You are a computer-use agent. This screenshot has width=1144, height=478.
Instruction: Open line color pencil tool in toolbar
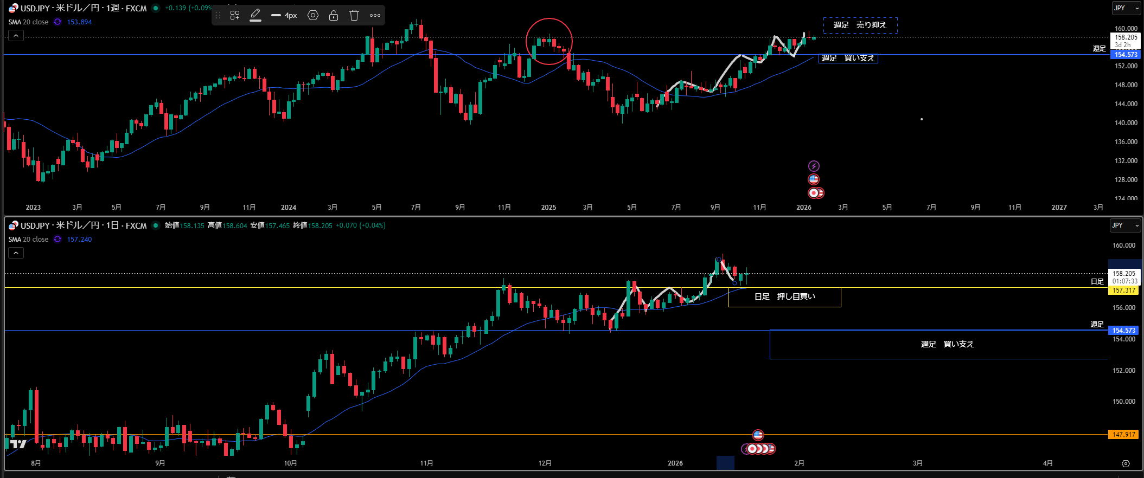click(x=255, y=15)
